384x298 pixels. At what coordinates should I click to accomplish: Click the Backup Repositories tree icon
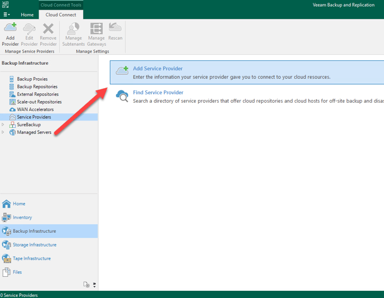(x=12, y=86)
